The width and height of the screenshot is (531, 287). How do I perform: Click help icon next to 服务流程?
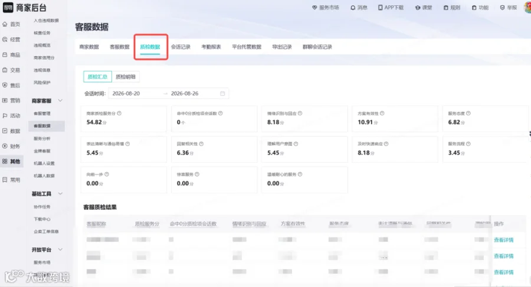point(468,144)
